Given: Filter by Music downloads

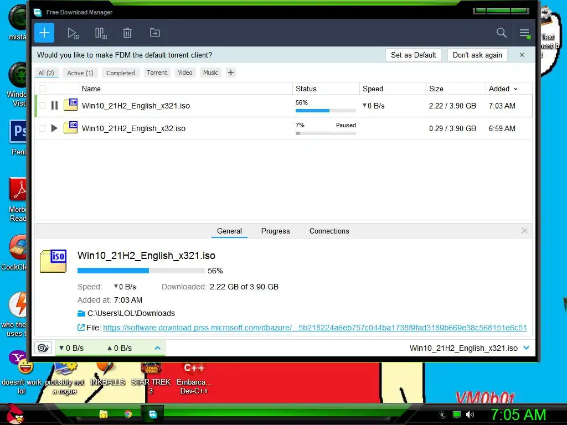Looking at the screenshot, I should click(x=210, y=72).
